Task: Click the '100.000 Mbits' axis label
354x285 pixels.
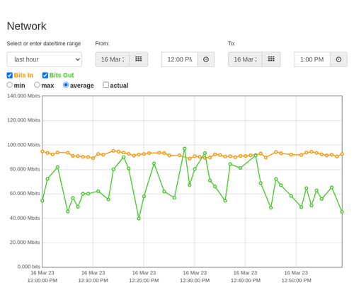Action: (x=23, y=145)
